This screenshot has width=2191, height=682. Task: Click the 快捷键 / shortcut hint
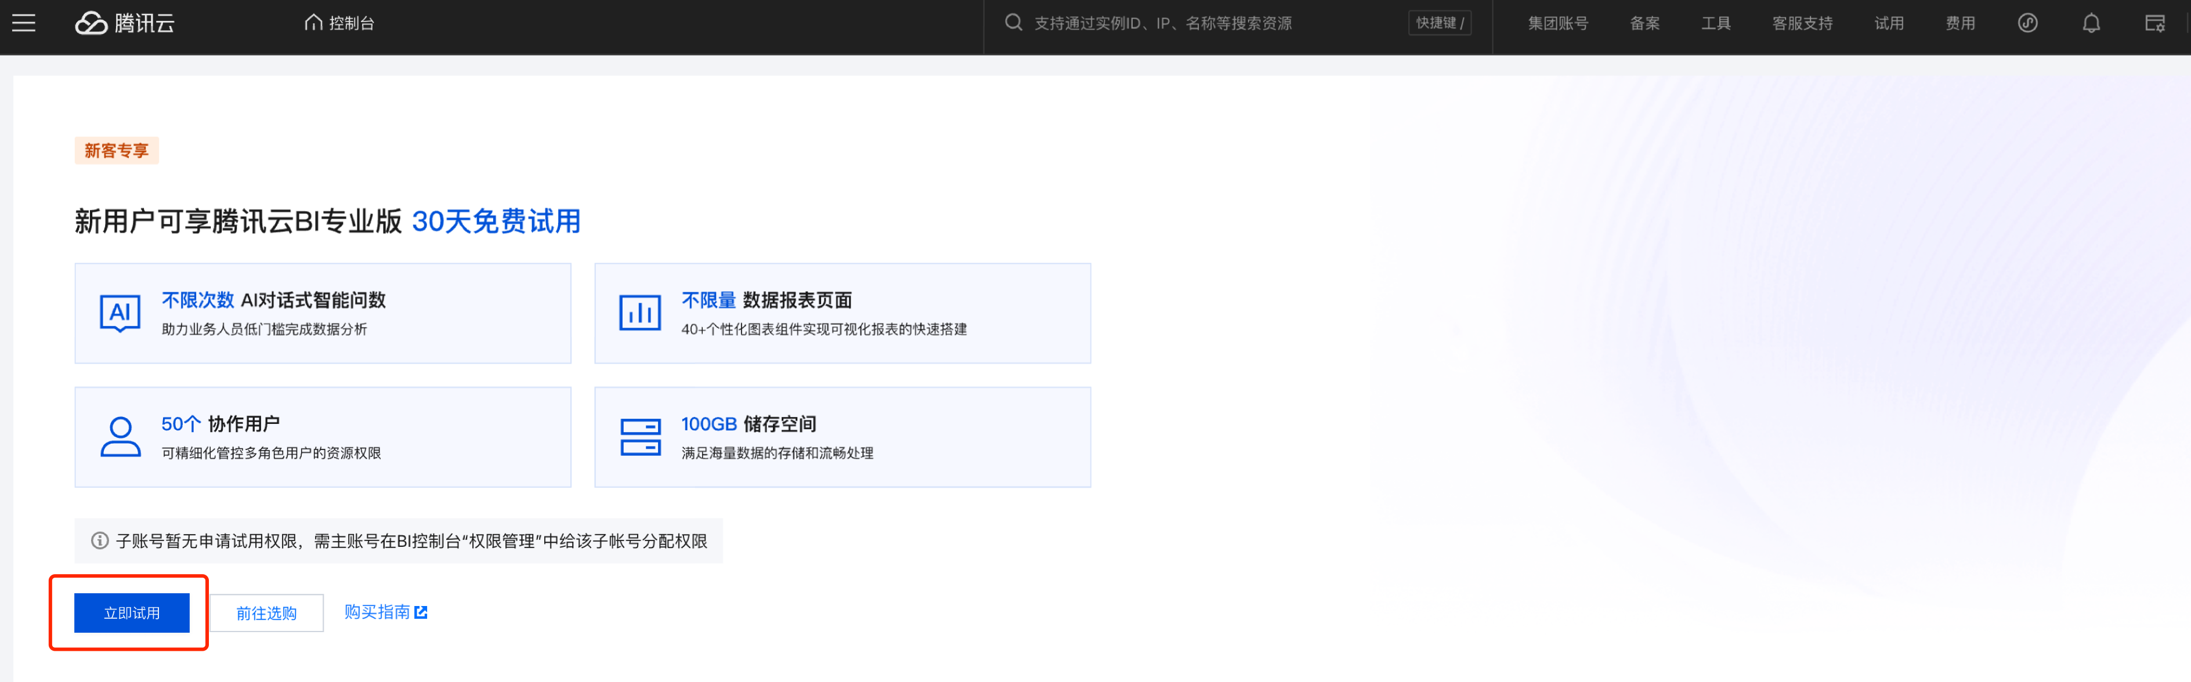(x=1439, y=23)
